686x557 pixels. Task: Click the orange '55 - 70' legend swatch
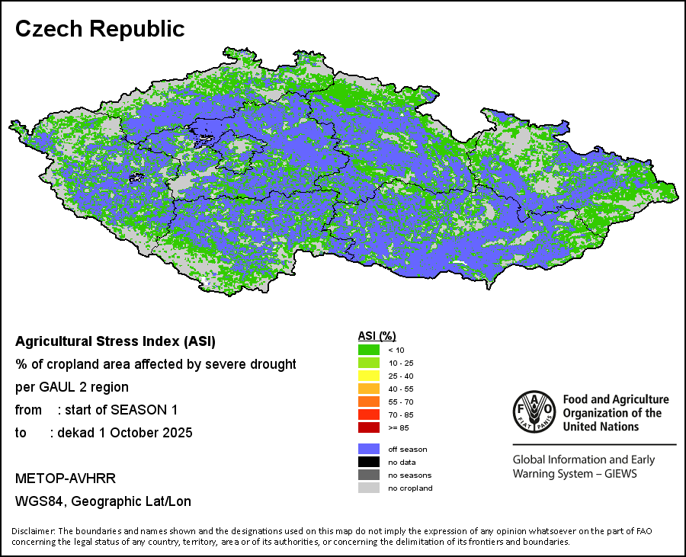click(x=368, y=402)
